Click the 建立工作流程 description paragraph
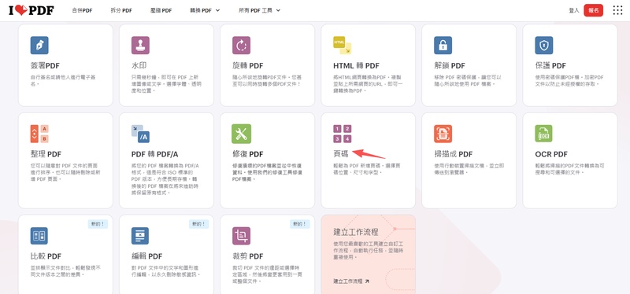The width and height of the screenshot is (630, 294). coord(369,250)
